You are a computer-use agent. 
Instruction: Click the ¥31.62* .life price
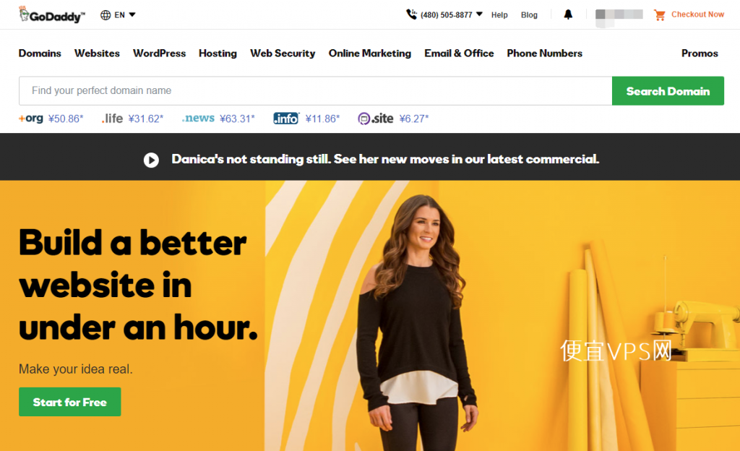point(146,119)
